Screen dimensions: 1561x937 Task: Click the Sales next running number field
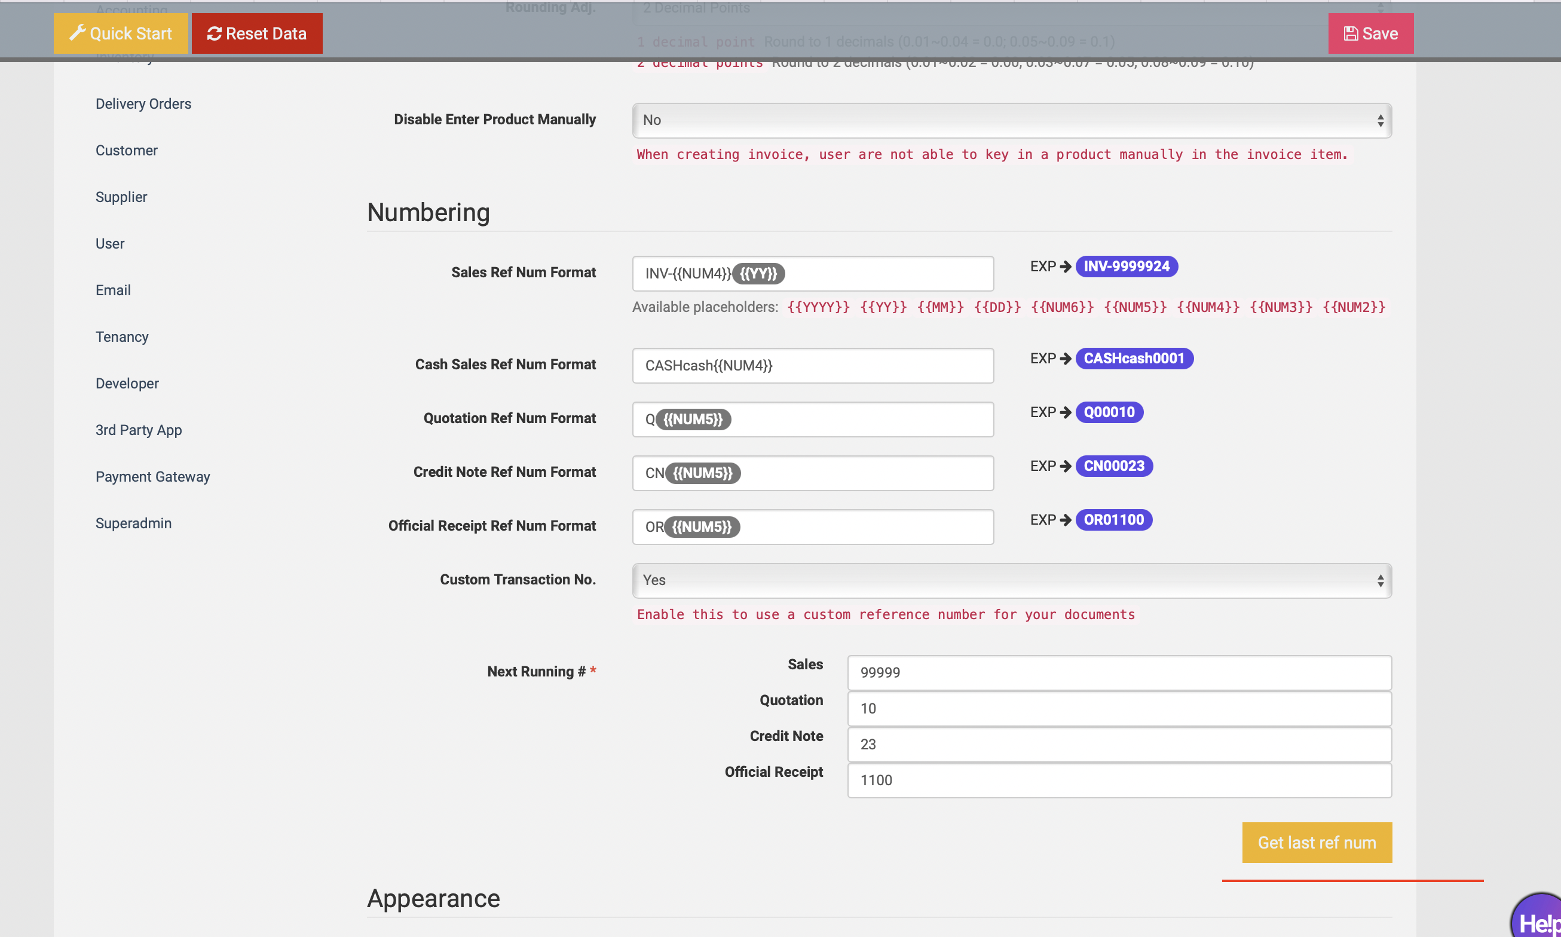[x=1119, y=672]
